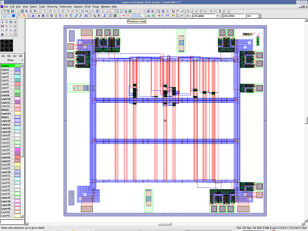Click the green checkmark toolbar icon
The image size is (308, 231).
(181, 16)
